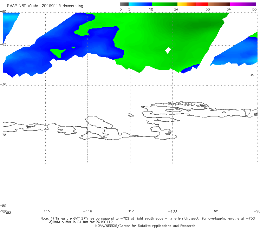Click the '-100' longitude axis label
Viewport: 260px width, 228px height.
[x=173, y=211]
